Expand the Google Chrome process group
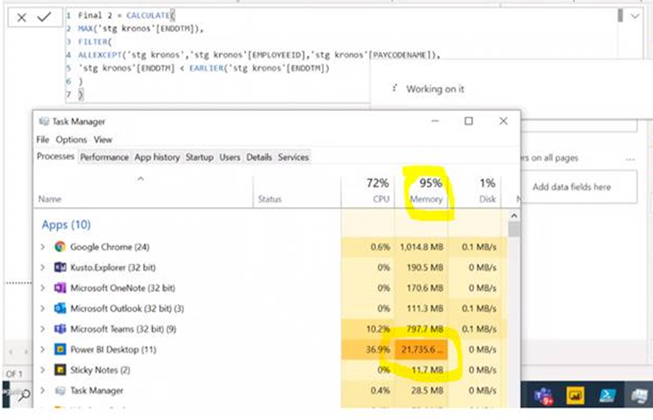The height and width of the screenshot is (420, 653). point(43,247)
